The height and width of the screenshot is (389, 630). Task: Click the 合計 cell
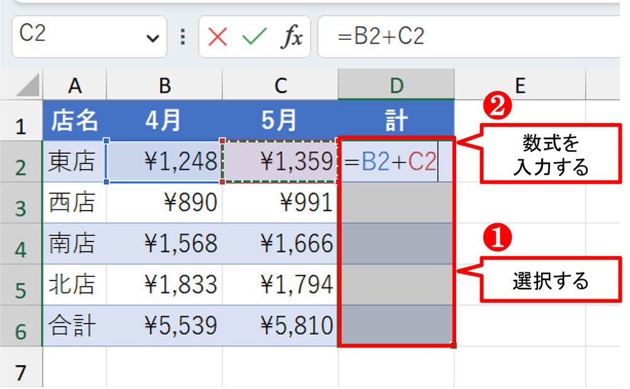click(x=75, y=326)
